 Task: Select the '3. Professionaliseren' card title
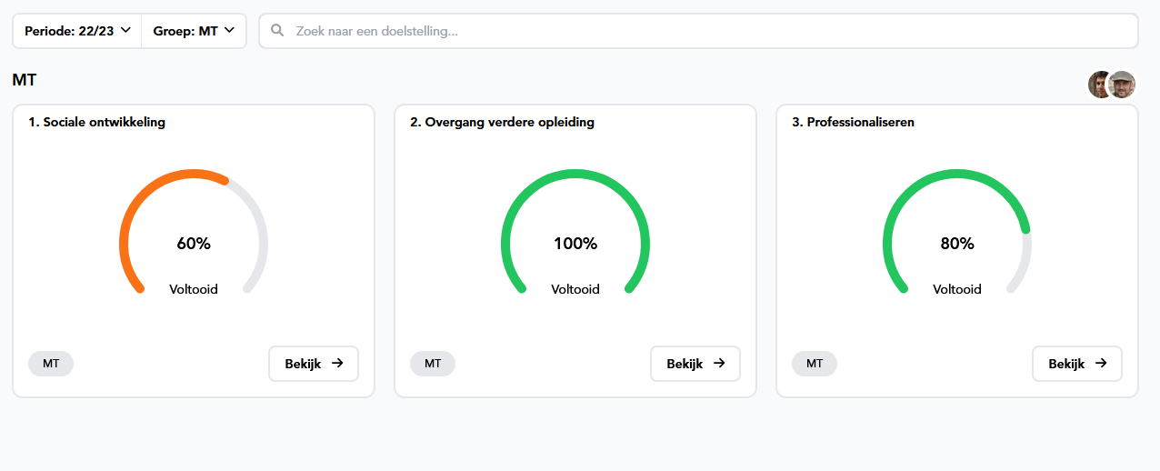click(853, 122)
